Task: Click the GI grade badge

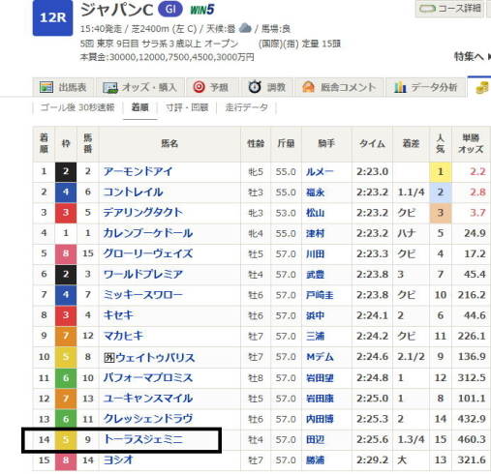Action: (x=170, y=10)
